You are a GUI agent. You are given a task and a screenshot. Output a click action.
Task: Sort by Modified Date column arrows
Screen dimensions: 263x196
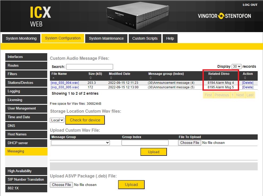(x=111, y=78)
